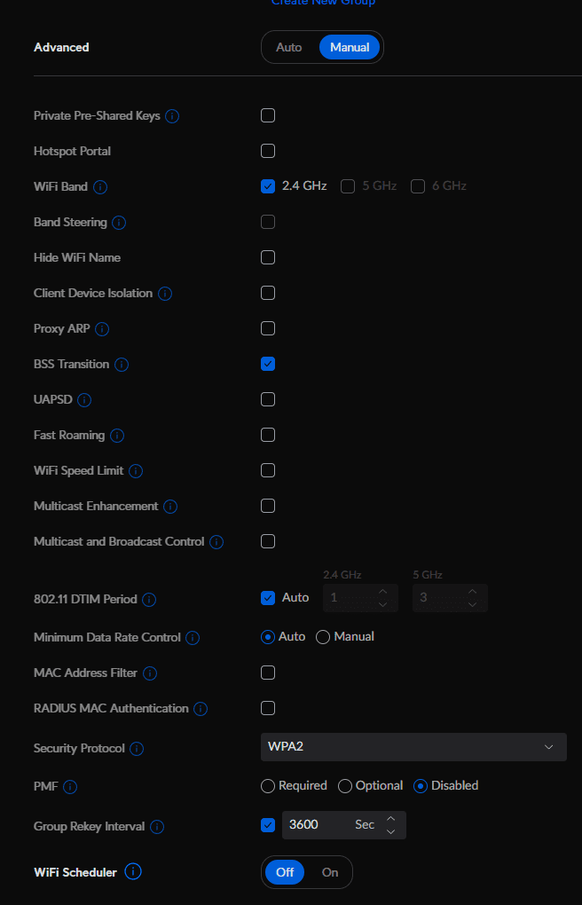Click WiFi Band info icon

100,187
